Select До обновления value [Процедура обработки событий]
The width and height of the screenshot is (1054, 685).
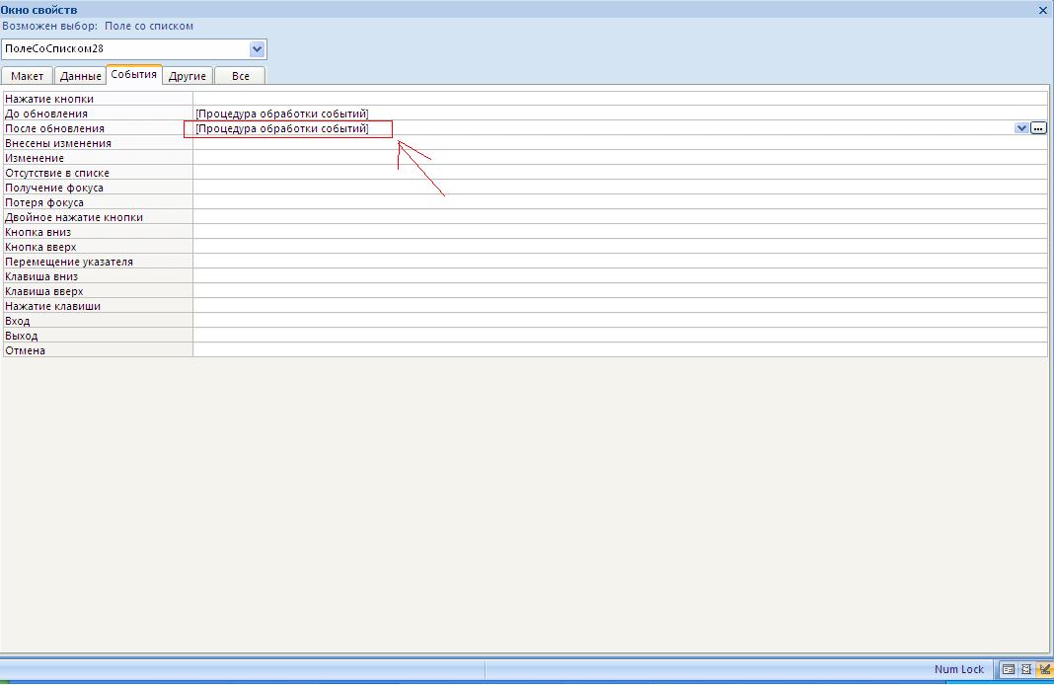[x=282, y=114]
